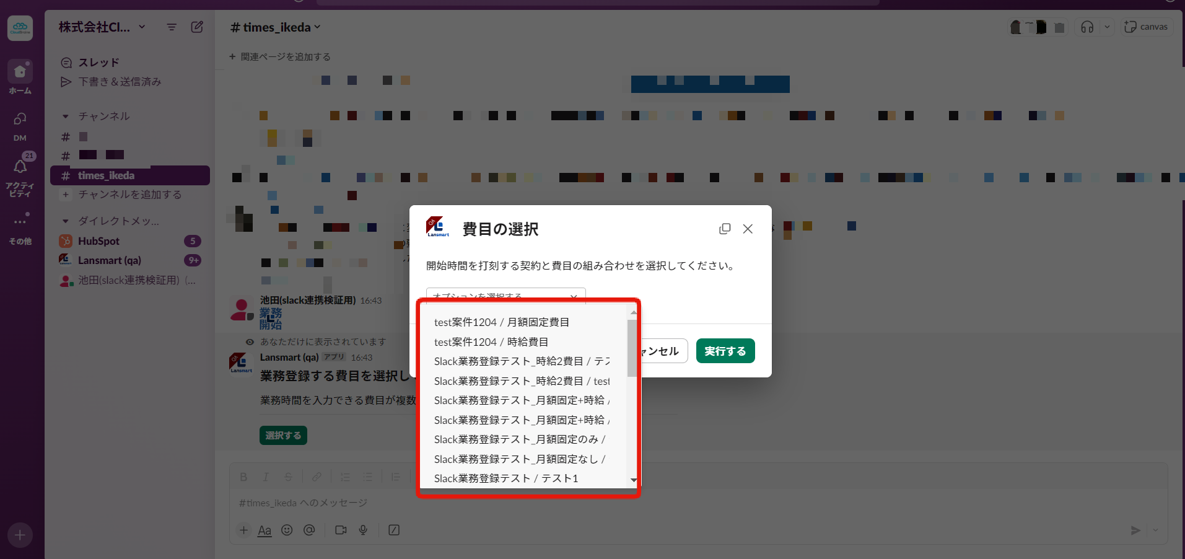
Task: Open the option select combo box
Action: (505, 296)
